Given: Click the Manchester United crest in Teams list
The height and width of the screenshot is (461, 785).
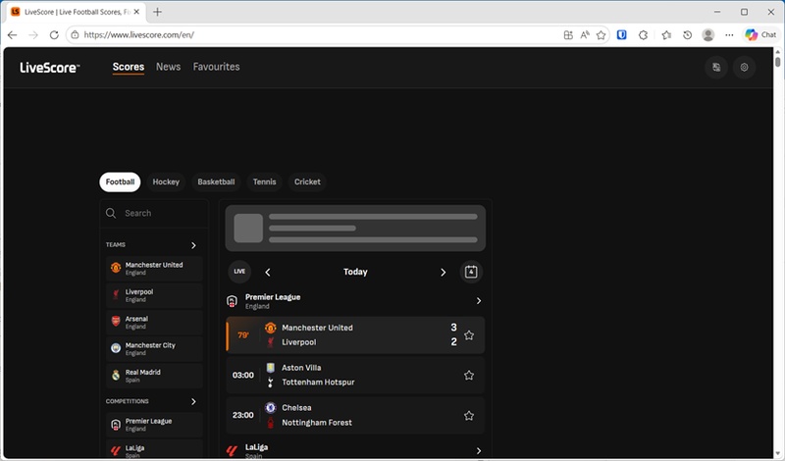Looking at the screenshot, I should 116,268.
